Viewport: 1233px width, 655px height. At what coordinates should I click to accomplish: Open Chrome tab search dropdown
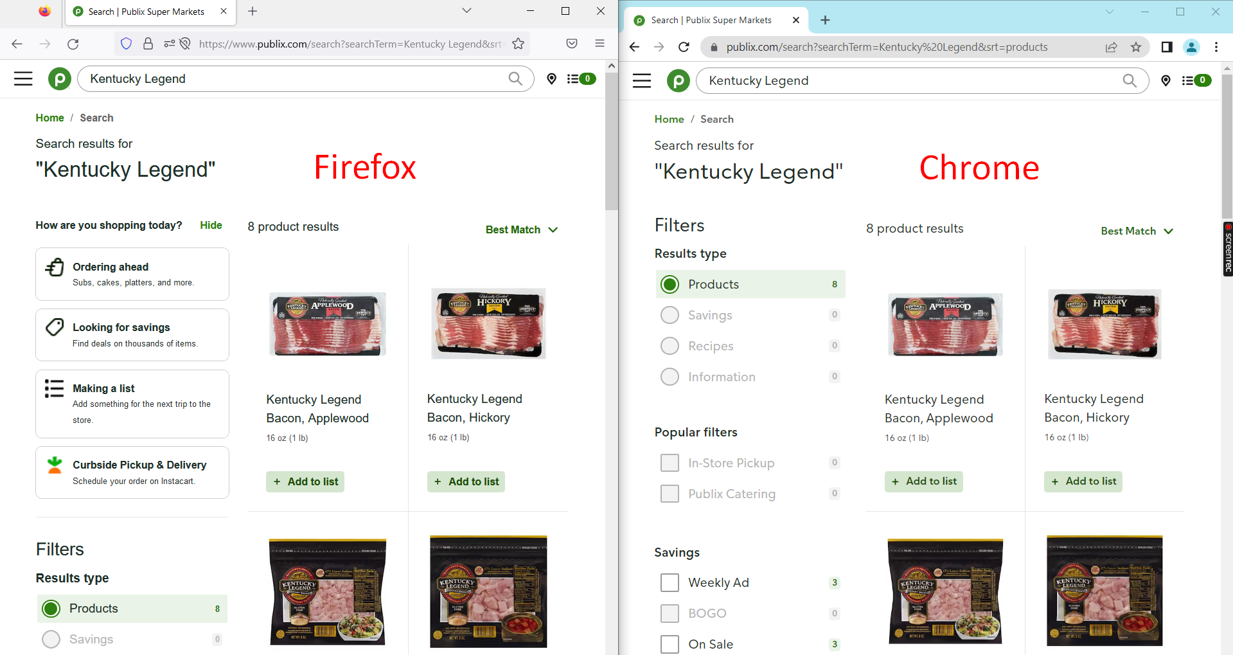coord(1110,12)
